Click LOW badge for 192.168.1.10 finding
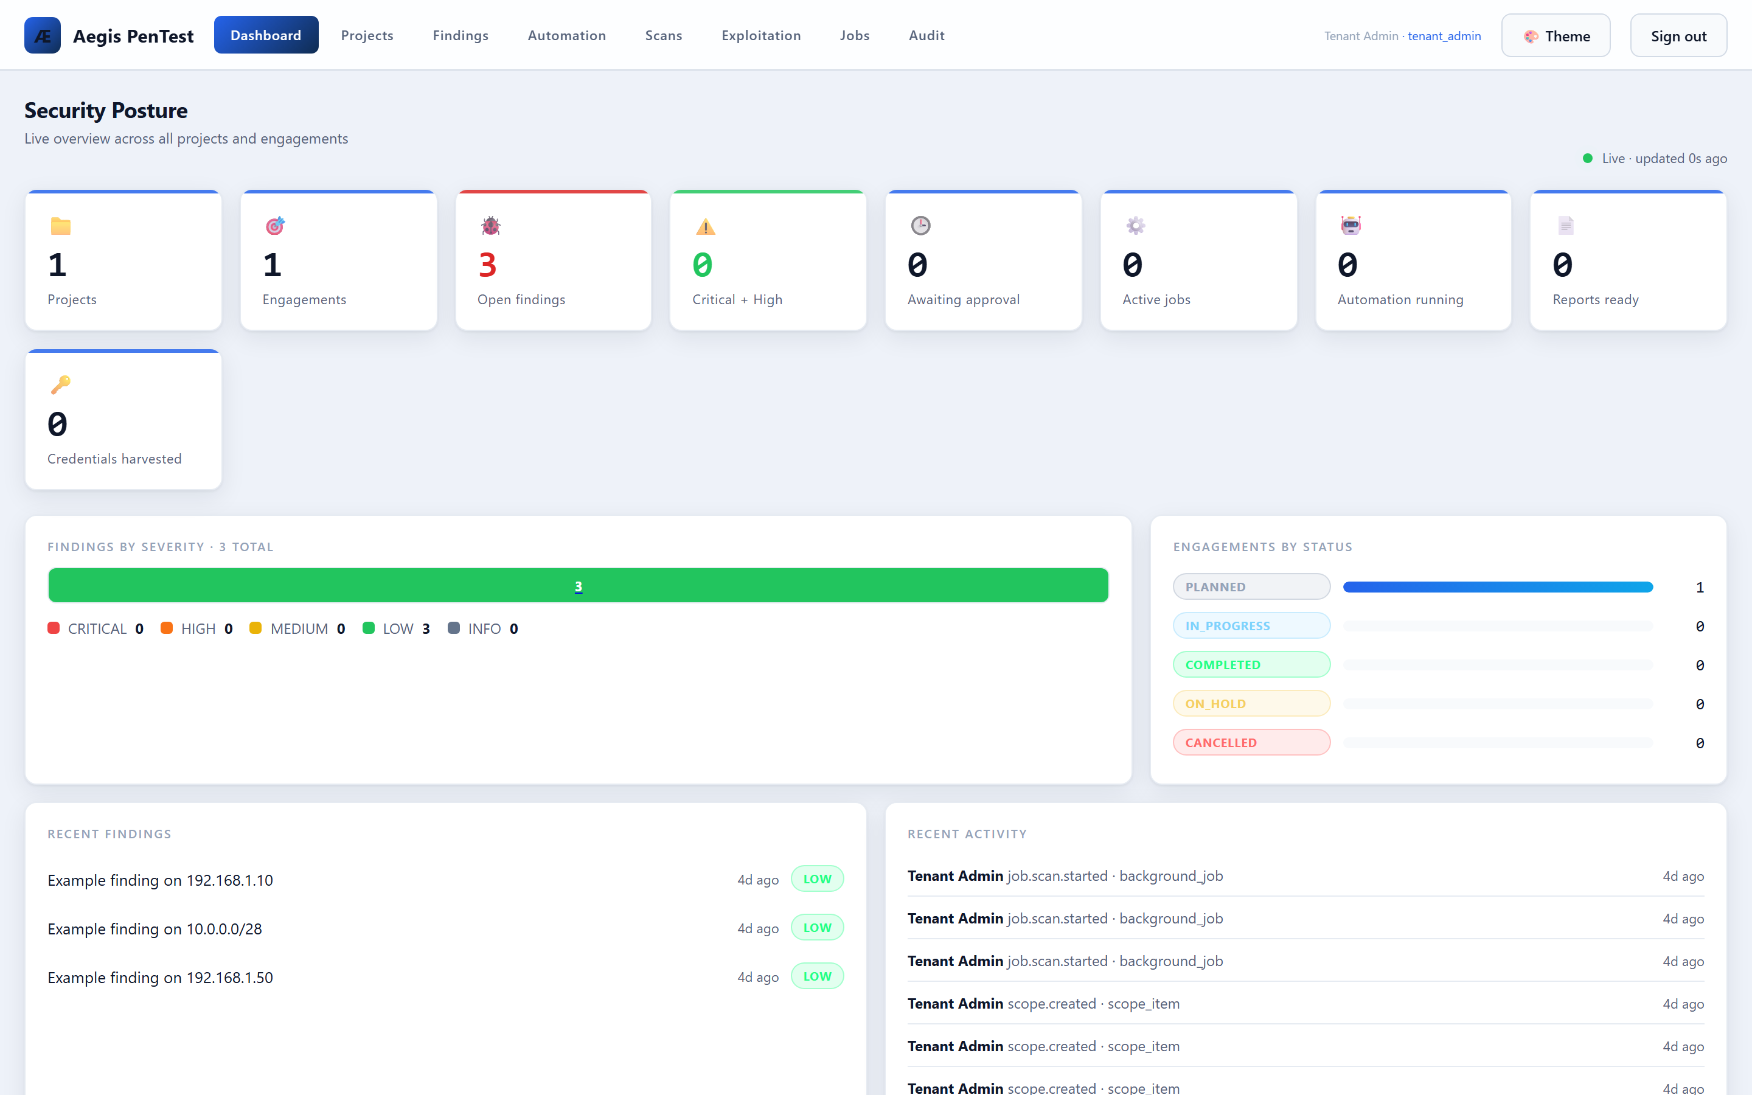The image size is (1752, 1095). [818, 878]
